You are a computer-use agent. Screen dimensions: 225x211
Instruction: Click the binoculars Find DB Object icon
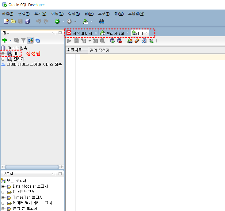(101, 22)
